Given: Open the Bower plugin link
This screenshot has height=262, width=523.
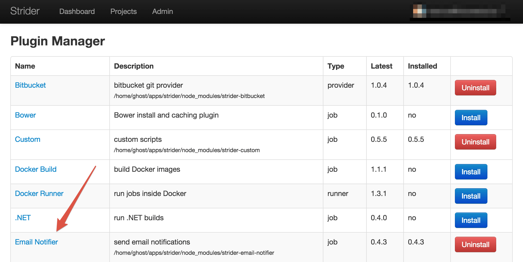Looking at the screenshot, I should point(25,115).
